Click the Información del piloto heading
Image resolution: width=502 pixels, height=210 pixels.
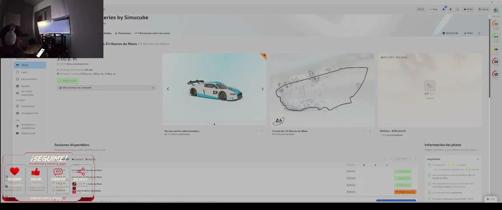443,145
